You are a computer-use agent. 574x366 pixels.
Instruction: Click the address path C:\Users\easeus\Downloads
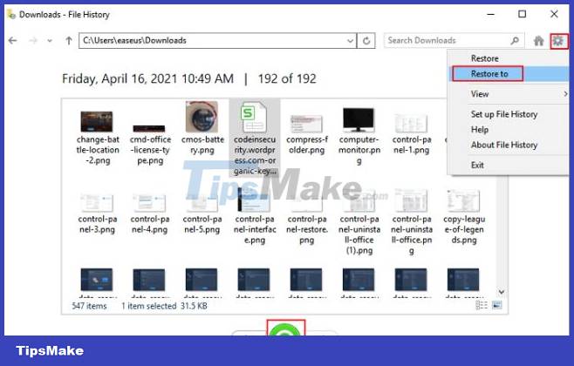[134, 41]
